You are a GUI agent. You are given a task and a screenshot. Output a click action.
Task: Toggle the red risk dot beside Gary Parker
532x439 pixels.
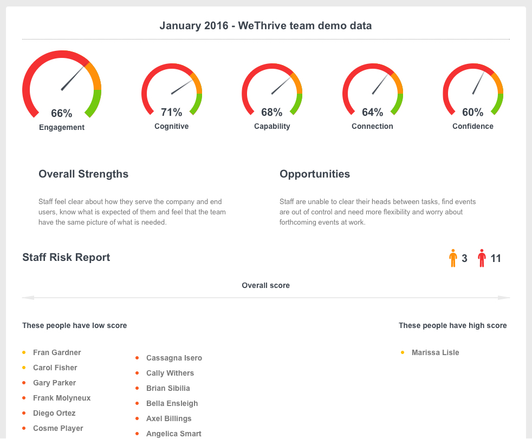click(x=24, y=383)
